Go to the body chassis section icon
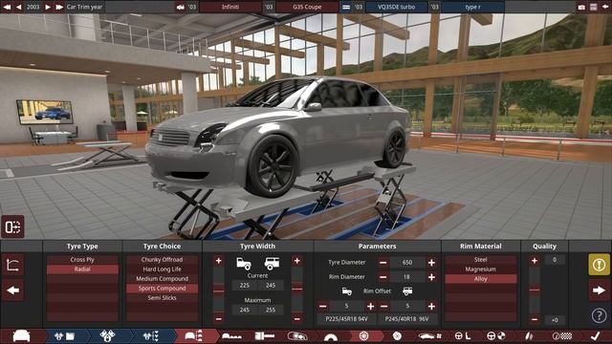Screen dimensions: 612x344 click(x=231, y=335)
